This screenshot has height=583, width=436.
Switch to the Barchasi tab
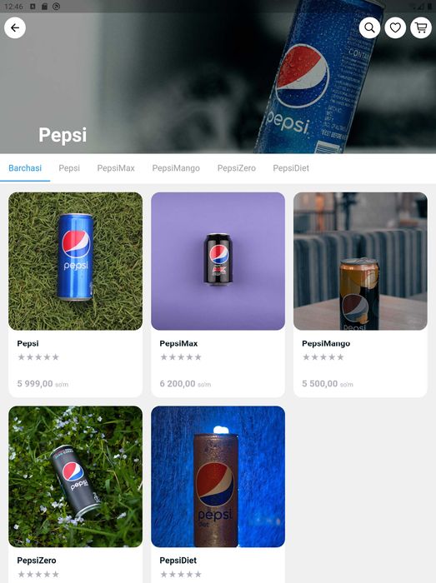coord(25,168)
